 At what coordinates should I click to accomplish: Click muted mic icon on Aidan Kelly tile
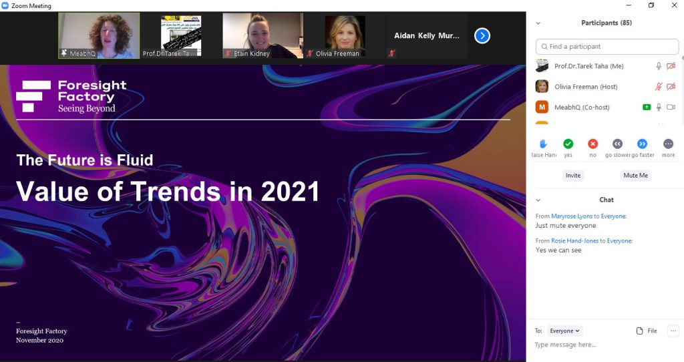[391, 53]
